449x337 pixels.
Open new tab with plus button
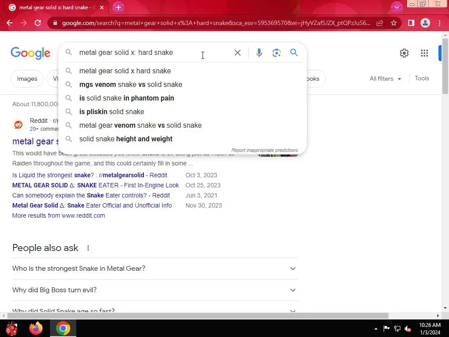(118, 7)
